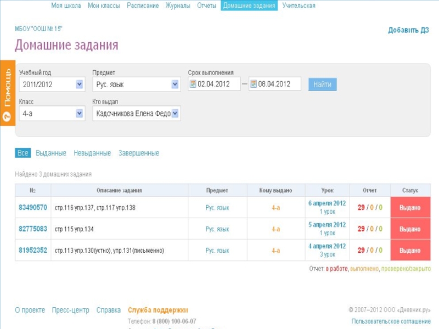
Task: Click the Урок column header
Action: pos(327,190)
